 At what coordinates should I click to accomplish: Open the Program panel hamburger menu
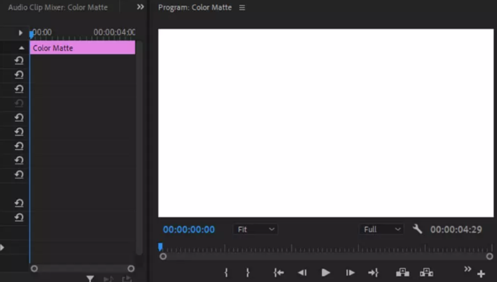tap(242, 7)
